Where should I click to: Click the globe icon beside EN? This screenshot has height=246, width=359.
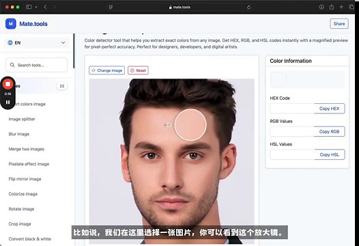(10, 42)
